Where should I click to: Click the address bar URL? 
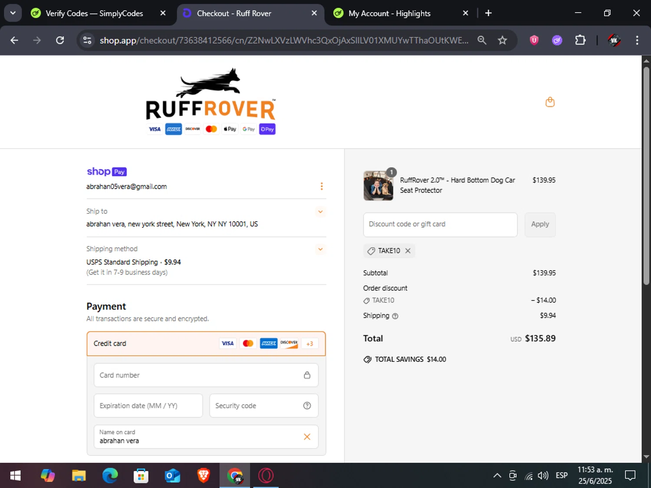pyautogui.click(x=284, y=40)
